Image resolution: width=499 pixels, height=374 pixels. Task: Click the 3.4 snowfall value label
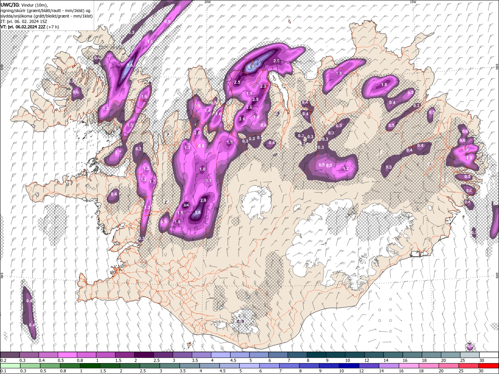186,205
